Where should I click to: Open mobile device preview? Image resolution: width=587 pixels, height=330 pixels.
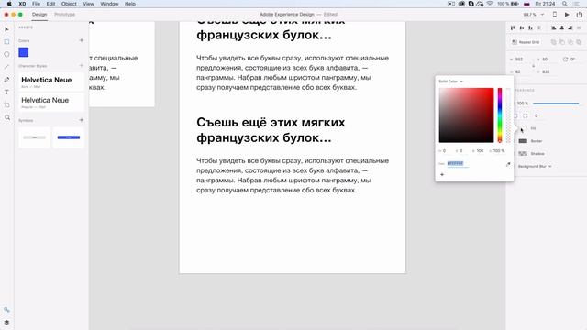click(x=555, y=15)
